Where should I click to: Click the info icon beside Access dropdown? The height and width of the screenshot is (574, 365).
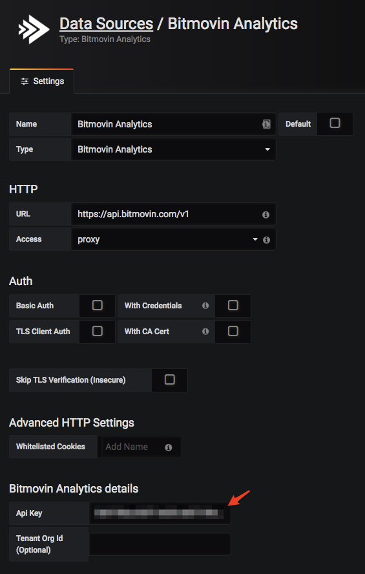267,240
